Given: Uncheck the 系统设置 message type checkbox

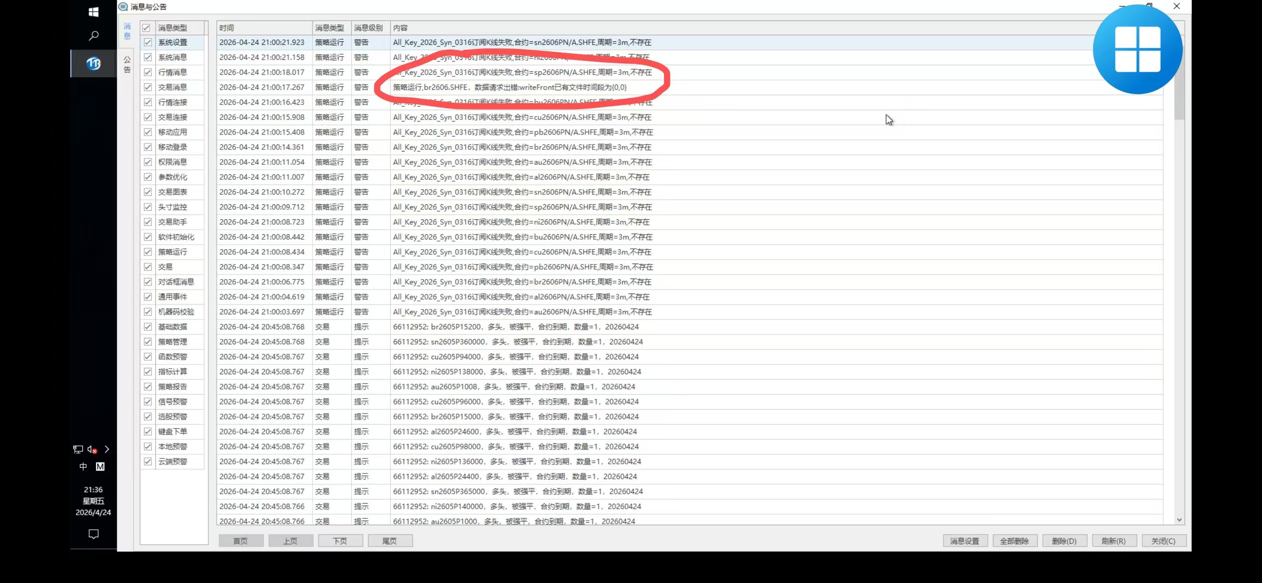Looking at the screenshot, I should tap(148, 42).
